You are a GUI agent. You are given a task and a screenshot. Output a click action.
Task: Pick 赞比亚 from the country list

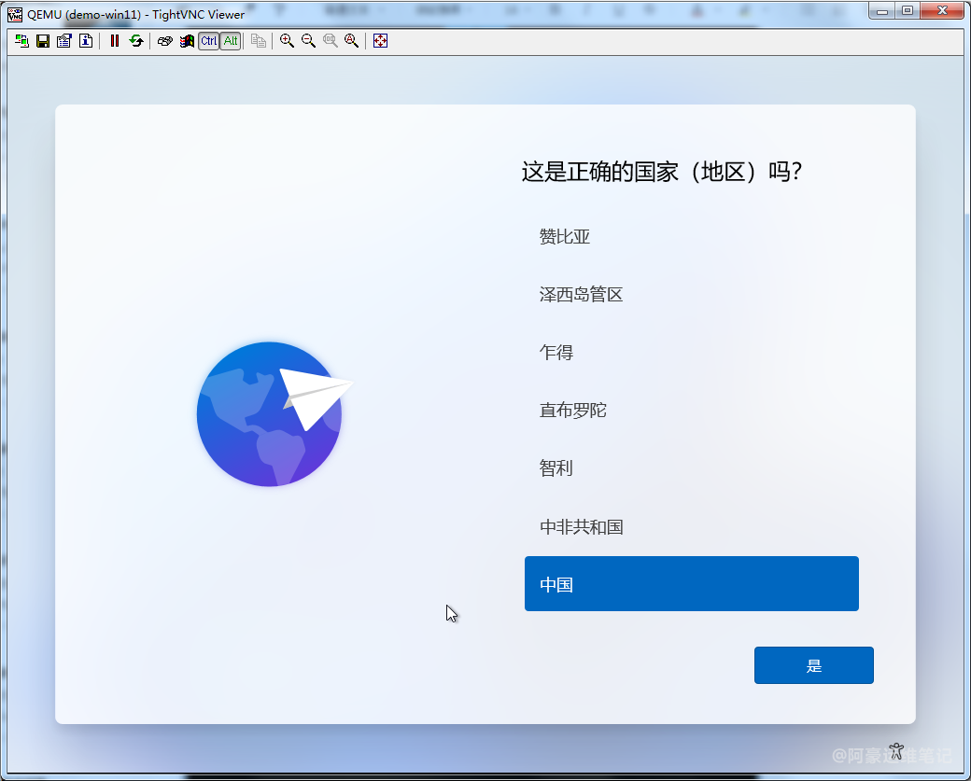[x=565, y=237]
